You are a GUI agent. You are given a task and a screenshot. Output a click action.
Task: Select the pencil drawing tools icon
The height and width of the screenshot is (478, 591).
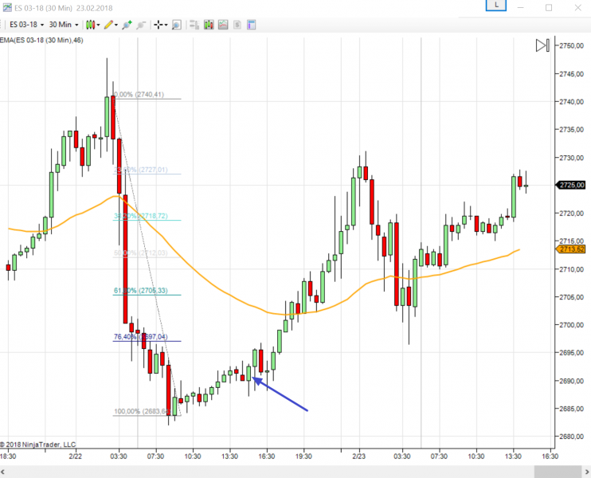(108, 25)
